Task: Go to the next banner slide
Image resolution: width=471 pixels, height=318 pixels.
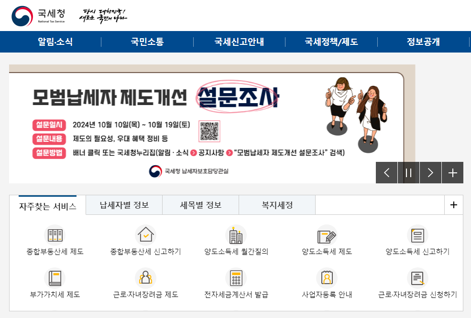Action: pos(430,172)
